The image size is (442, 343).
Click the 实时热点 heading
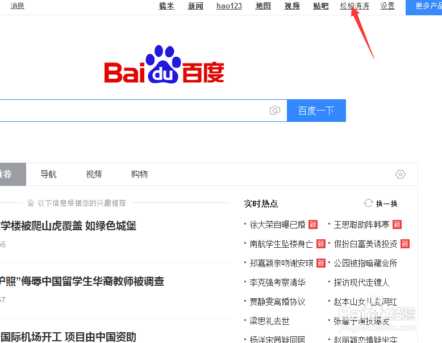pyautogui.click(x=261, y=204)
